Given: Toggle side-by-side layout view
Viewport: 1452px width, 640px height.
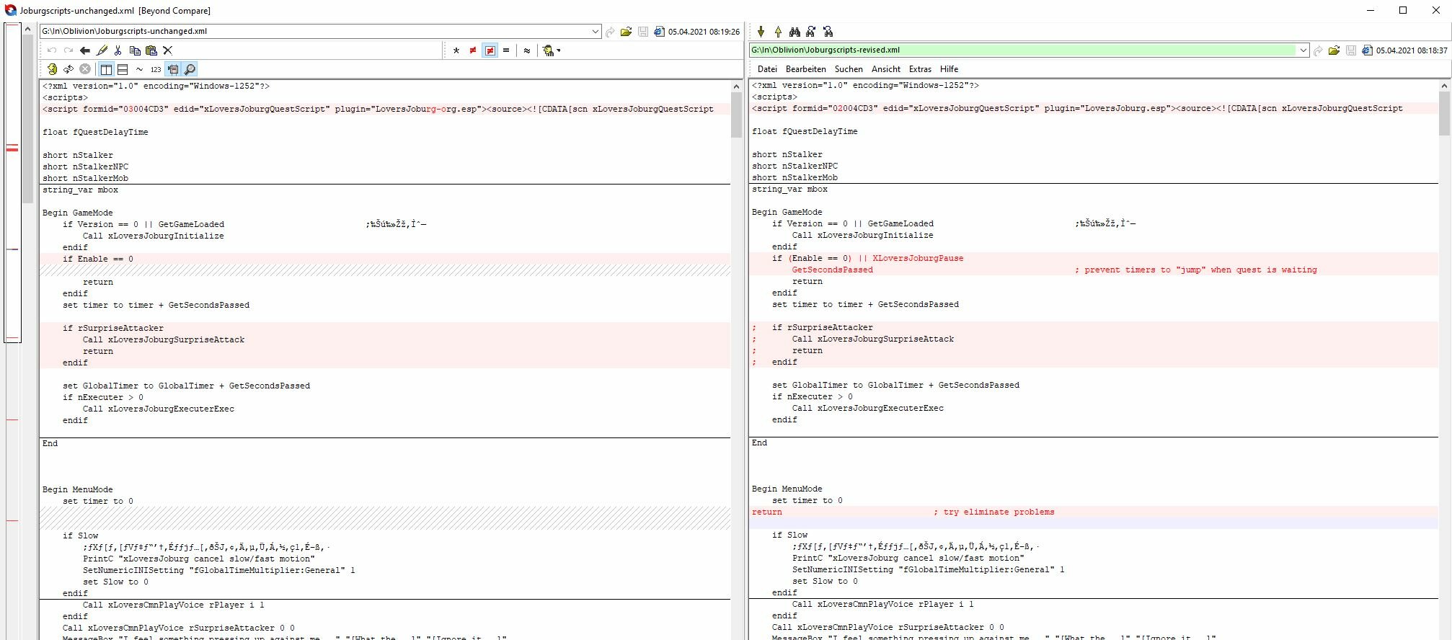Looking at the screenshot, I should click(106, 69).
